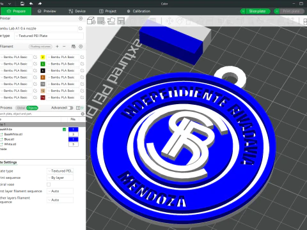
Task: Enable the Spiral vase checkbox
Action: pyautogui.click(x=49, y=185)
